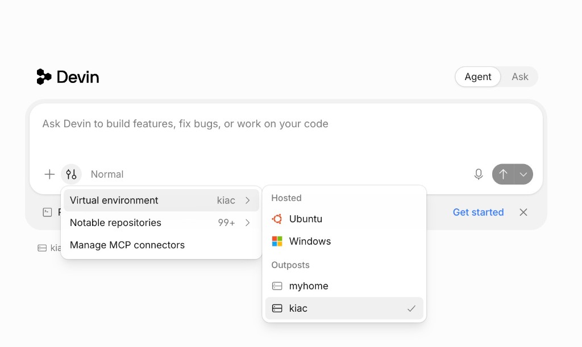
Task: Select the myhome outpost
Action: (x=344, y=286)
